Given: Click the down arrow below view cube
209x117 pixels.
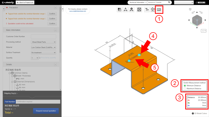Looking at the screenshot, I should point(197,28).
